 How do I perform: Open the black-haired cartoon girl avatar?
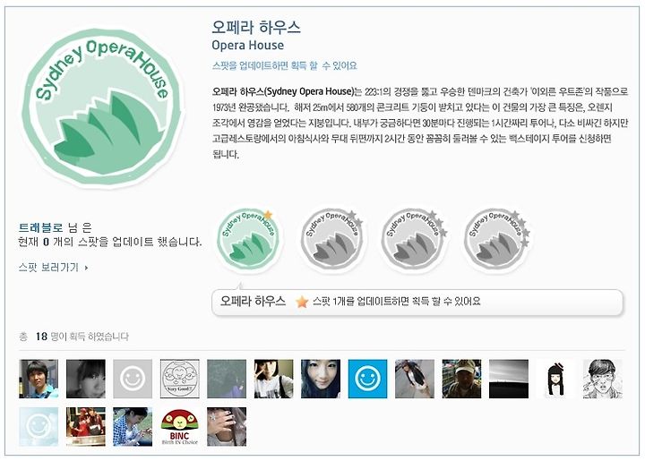pos(555,379)
